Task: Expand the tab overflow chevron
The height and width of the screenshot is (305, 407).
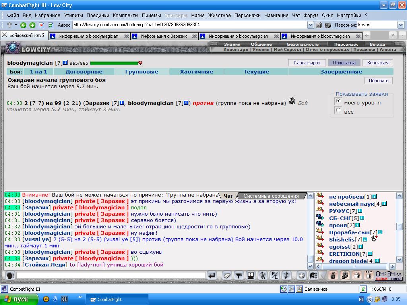Action: 393,35
